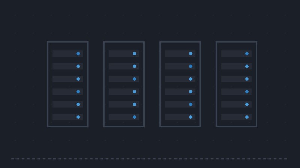The height and width of the screenshot is (168, 300).
Task: Click fifth slot LED in first rack
Action: (x=78, y=105)
